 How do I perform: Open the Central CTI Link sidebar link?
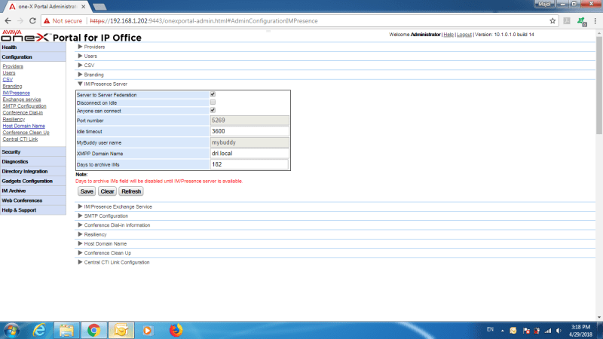pos(20,139)
